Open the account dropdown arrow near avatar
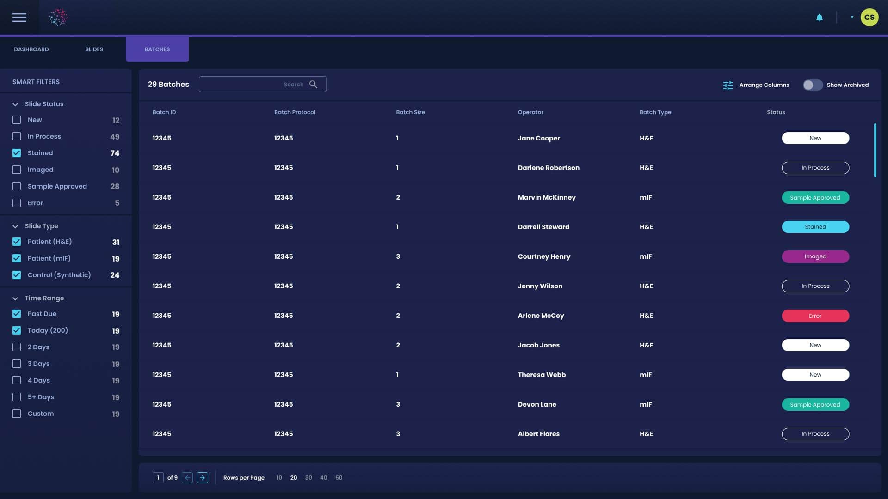Image resolution: width=888 pixels, height=499 pixels. pos(852,18)
